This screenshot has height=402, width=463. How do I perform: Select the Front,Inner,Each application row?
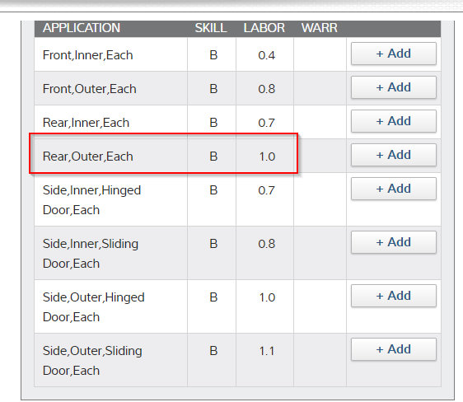[x=237, y=54]
